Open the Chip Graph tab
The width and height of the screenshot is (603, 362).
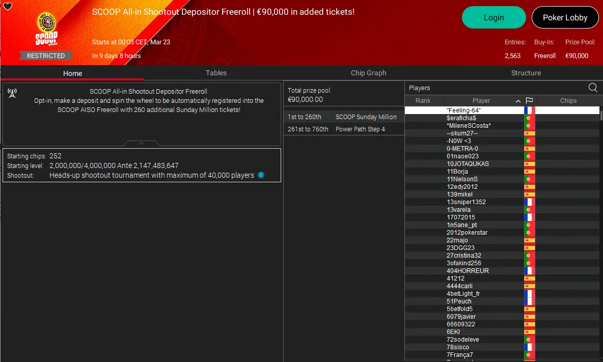click(368, 73)
